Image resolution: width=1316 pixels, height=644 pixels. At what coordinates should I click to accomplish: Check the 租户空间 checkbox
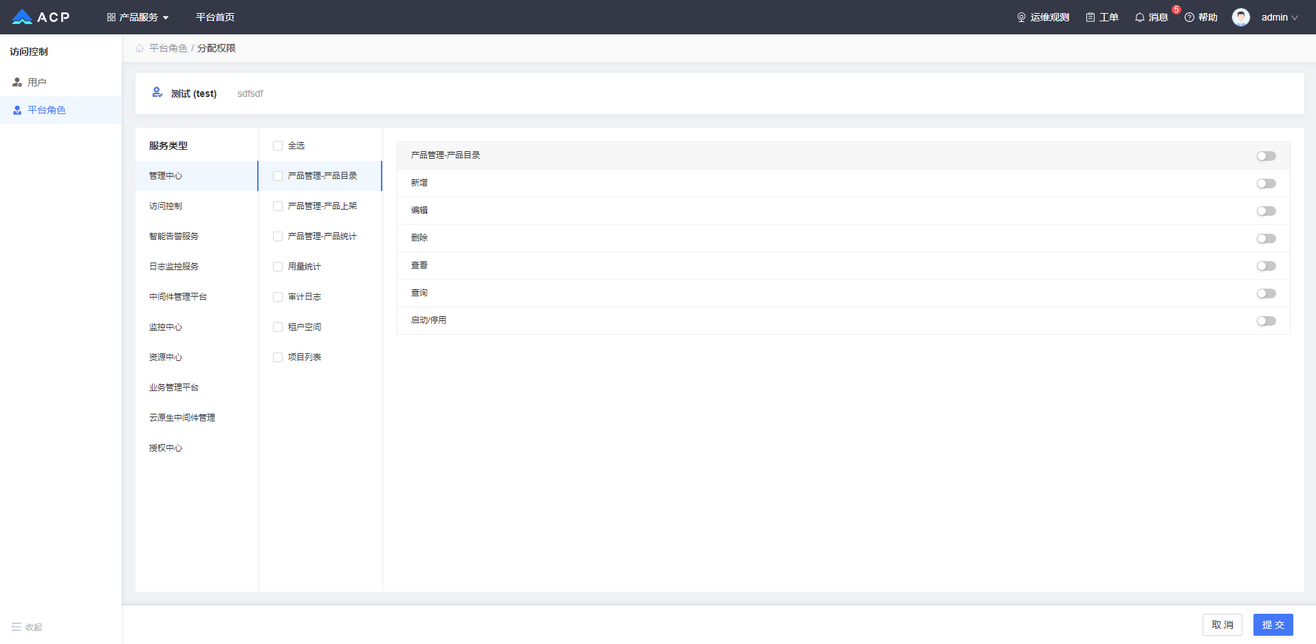click(x=278, y=327)
